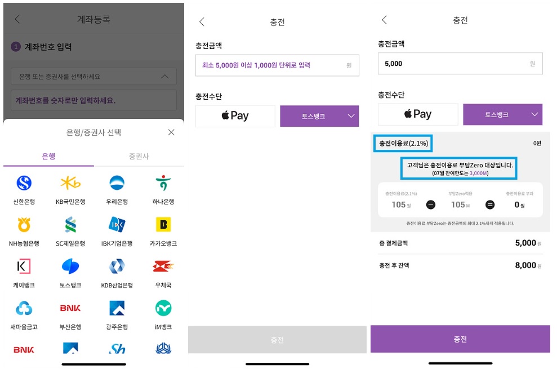Screen dimensions: 557x369
Task: Pick iM뱅크 bank icon
Action: coord(163,308)
